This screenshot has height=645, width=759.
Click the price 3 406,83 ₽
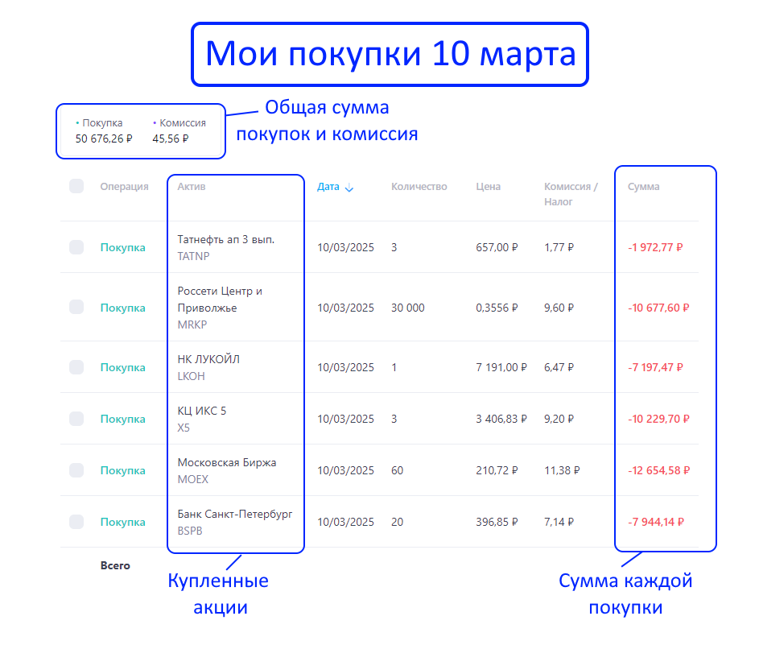click(x=501, y=419)
